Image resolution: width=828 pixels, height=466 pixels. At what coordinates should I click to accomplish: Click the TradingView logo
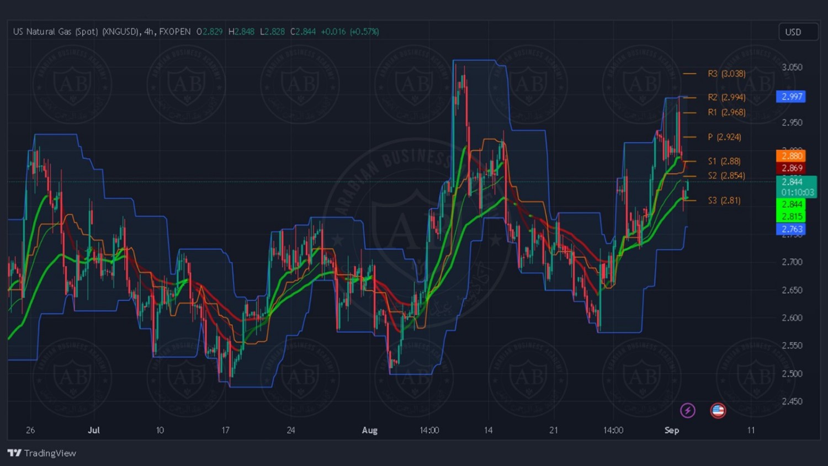(x=42, y=453)
